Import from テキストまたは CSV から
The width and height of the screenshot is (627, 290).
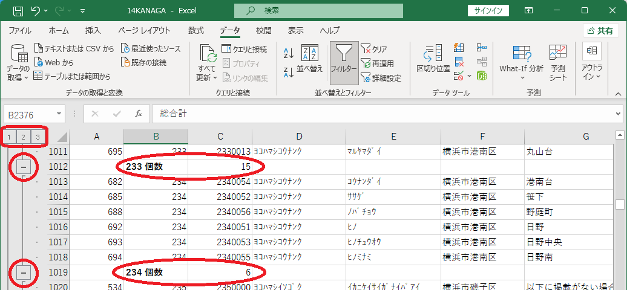coord(74,49)
